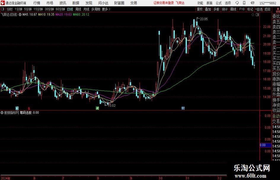The width and height of the screenshot is (280, 180).
Task: Open the 资讯 menu
Action: pyautogui.click(x=63, y=3)
